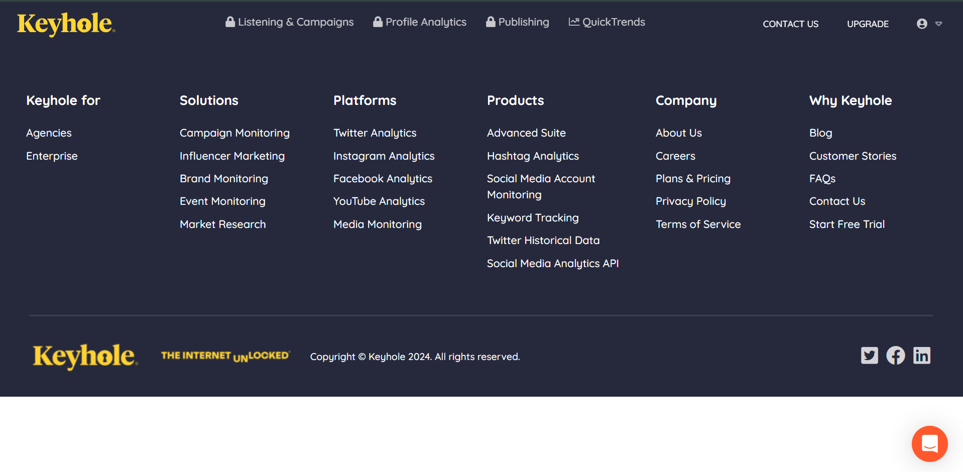Open Influencer Marketing link
963x472 pixels.
tap(232, 156)
